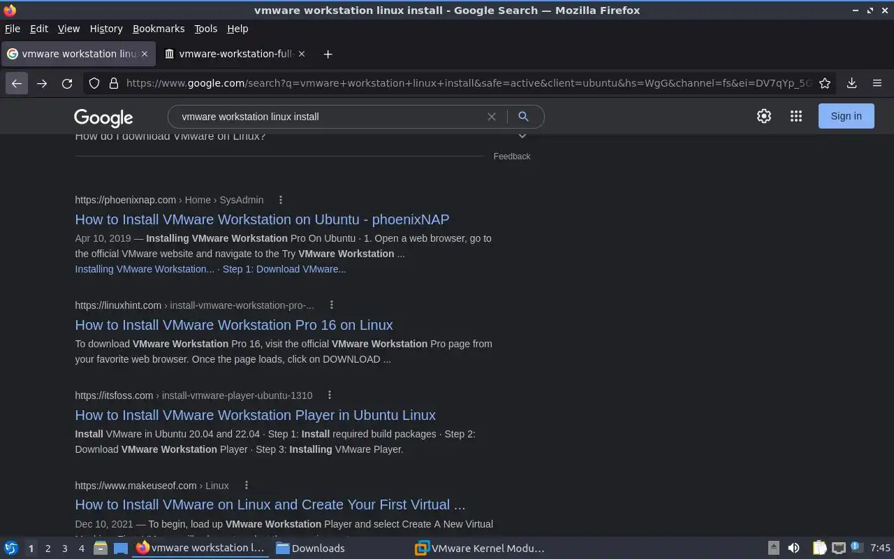Click the taskbar clock showing 7:45
The image size is (894, 559).
click(x=880, y=548)
